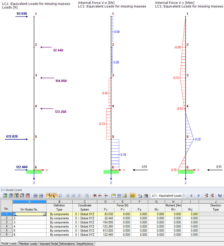Go to previous table with left arrow icon
Viewport: 224px width, 246px height.
(35, 196)
